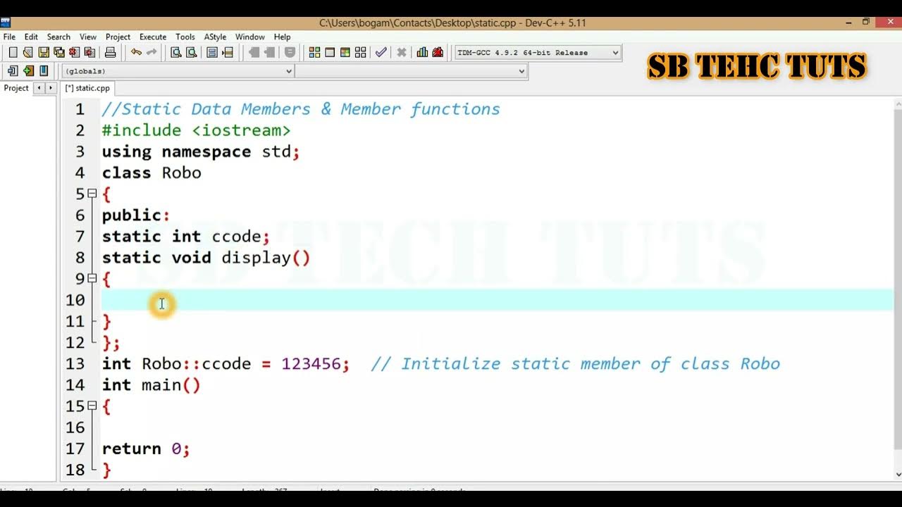Click 'display()' on line 8
902x507 pixels.
(266, 258)
